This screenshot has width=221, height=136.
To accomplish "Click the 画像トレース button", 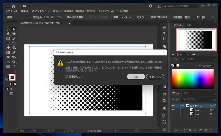I will [x=120, y=17].
